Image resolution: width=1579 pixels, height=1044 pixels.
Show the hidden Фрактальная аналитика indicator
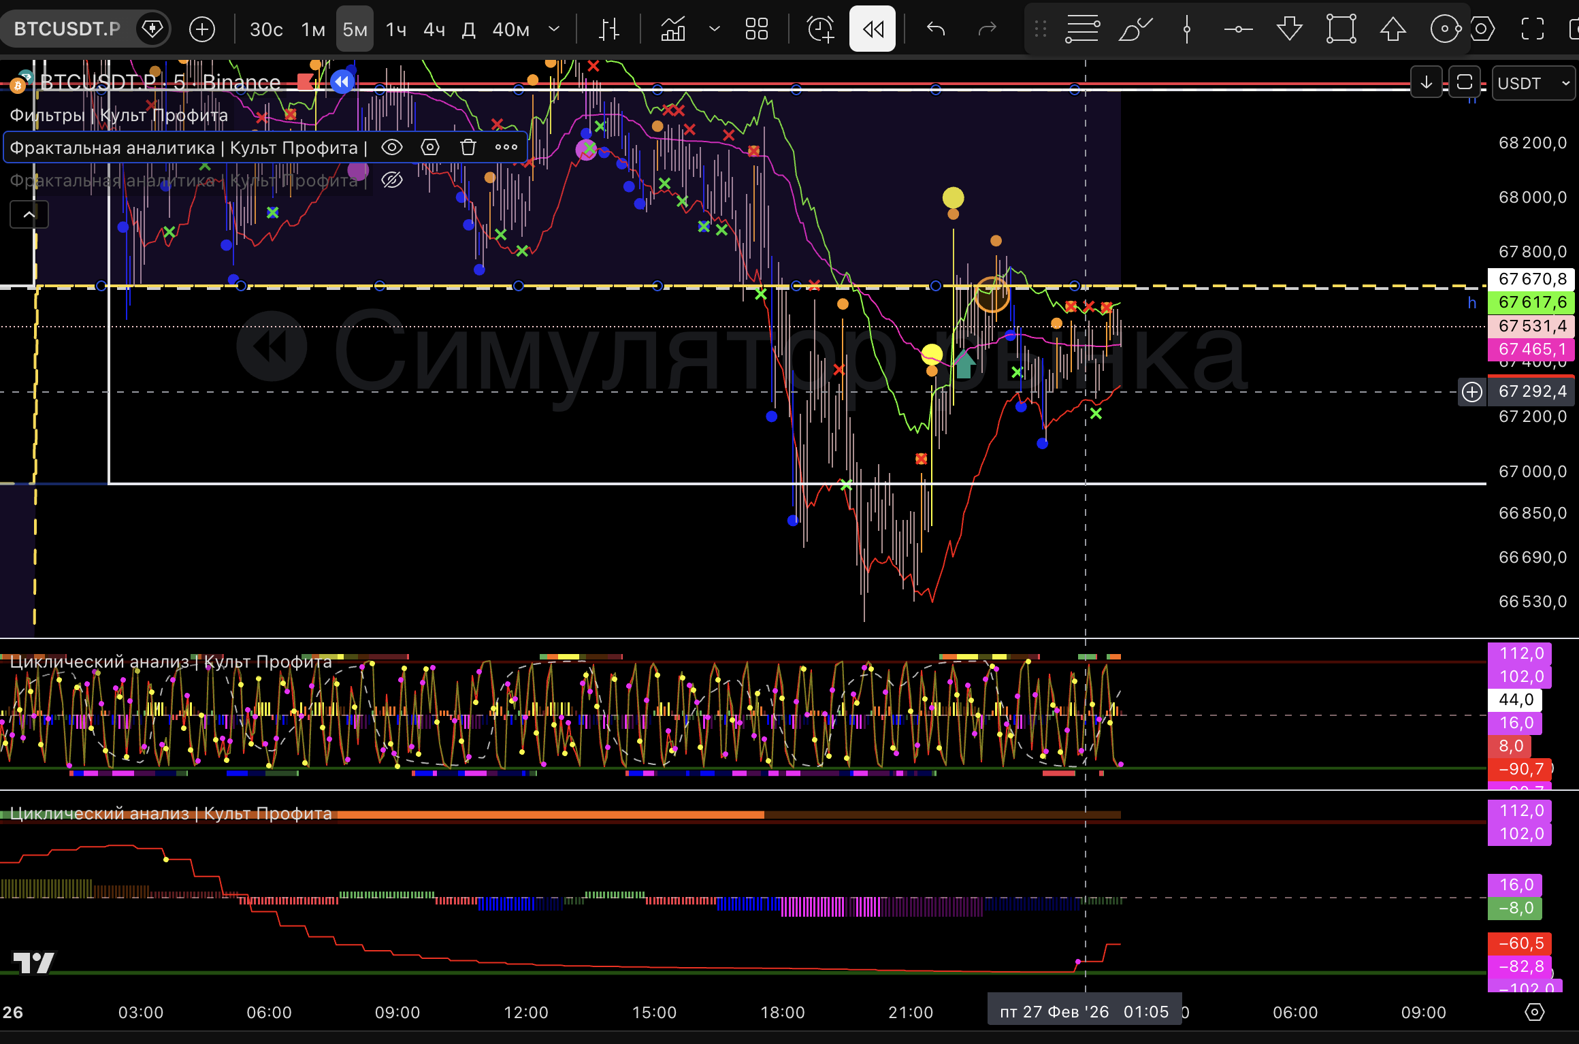[x=392, y=180]
